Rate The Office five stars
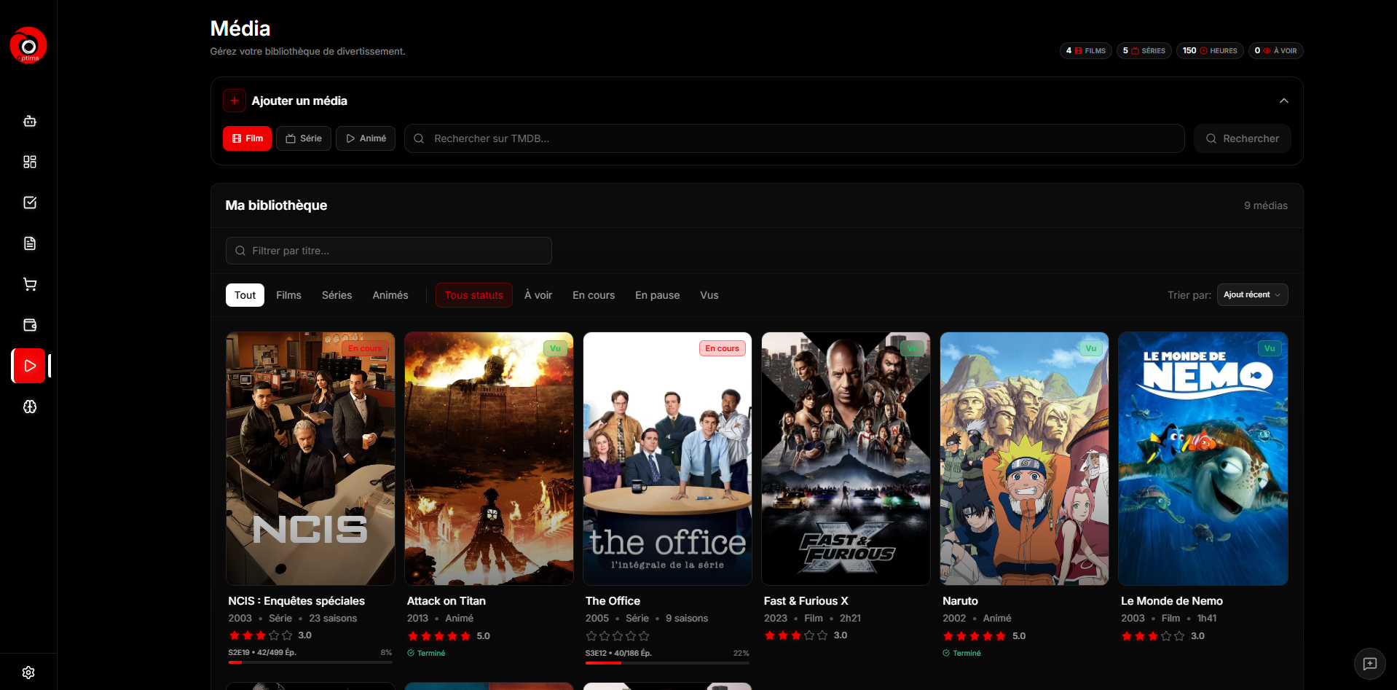This screenshot has width=1397, height=690. point(644,636)
